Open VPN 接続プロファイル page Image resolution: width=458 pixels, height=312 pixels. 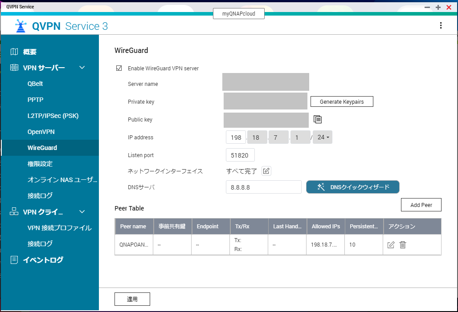pyautogui.click(x=60, y=228)
